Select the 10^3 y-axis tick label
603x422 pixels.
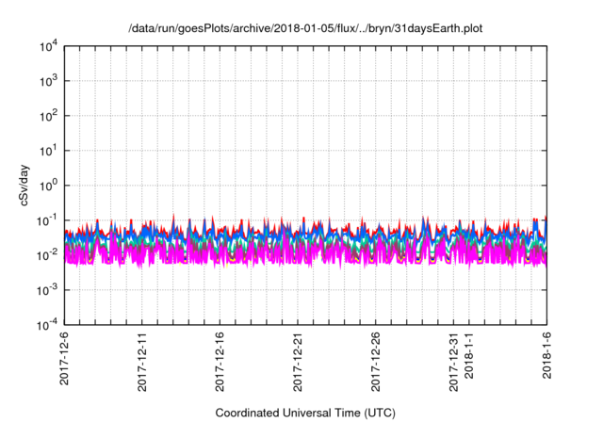pyautogui.click(x=47, y=81)
